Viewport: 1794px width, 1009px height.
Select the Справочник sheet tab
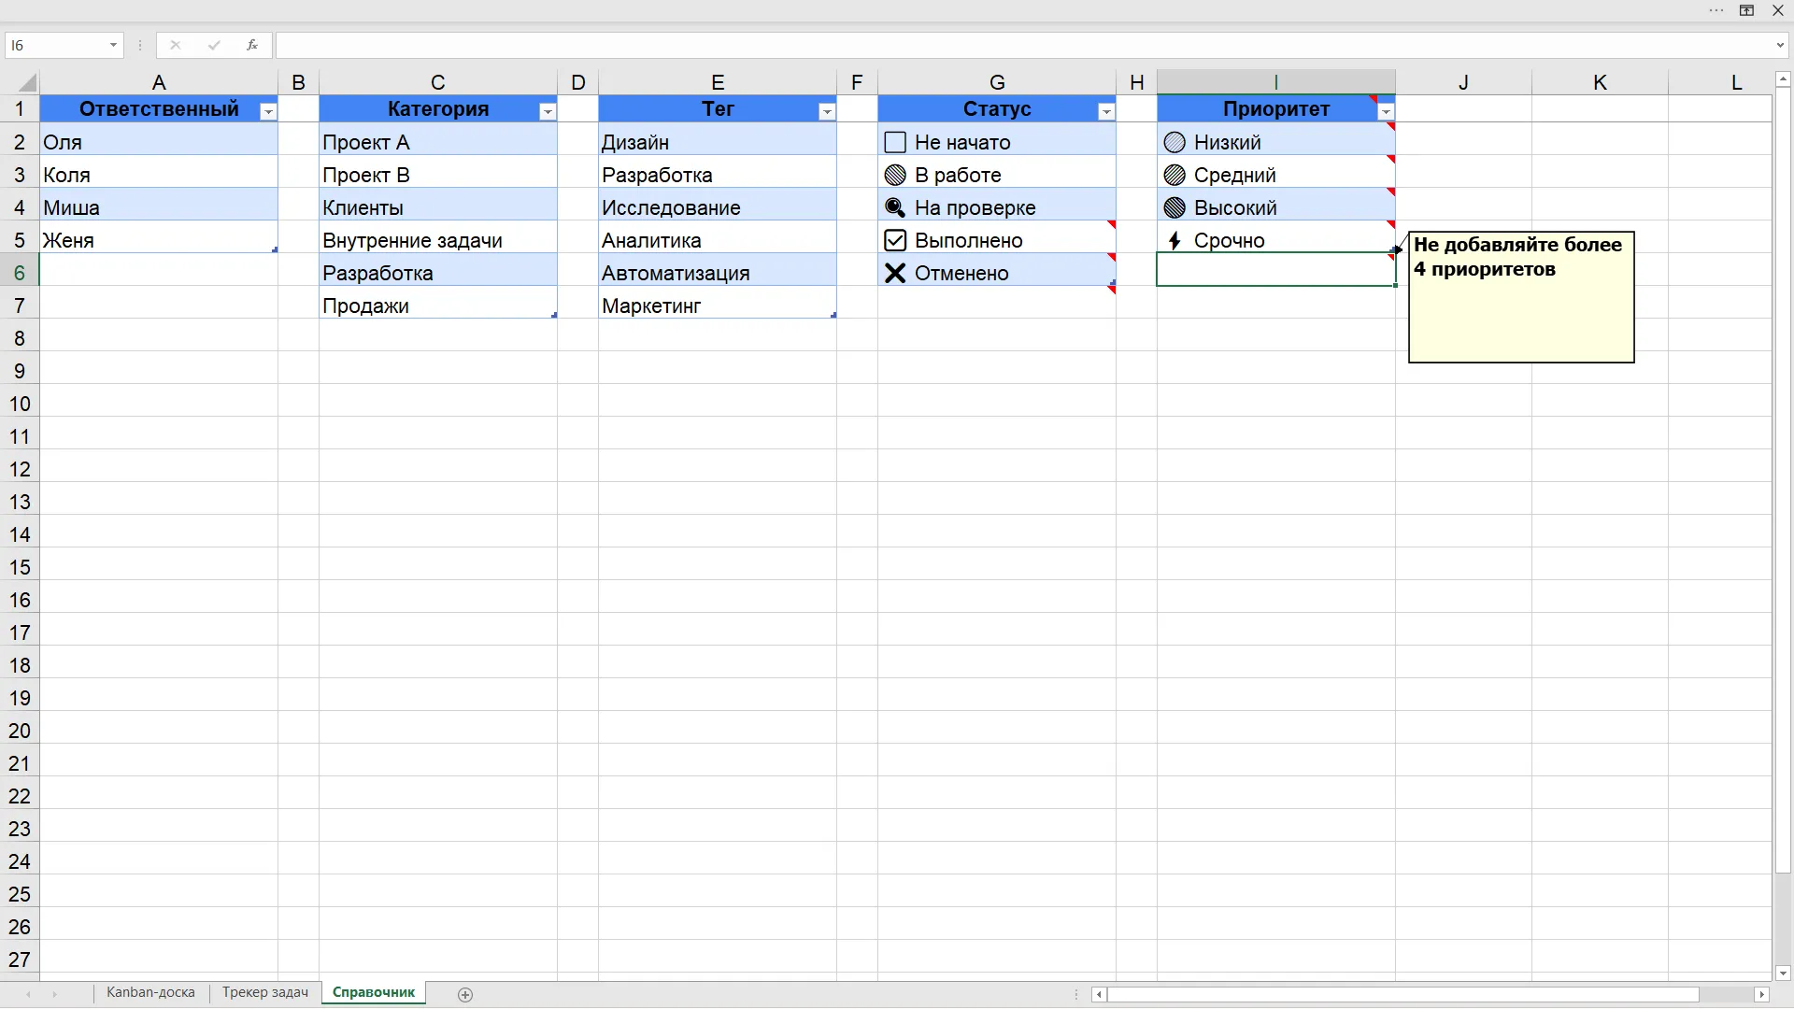click(374, 992)
